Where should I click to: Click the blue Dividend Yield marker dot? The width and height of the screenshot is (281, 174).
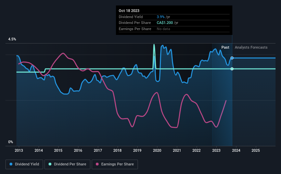[x=232, y=58]
